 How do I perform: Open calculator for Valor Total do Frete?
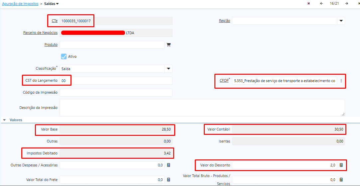tap(169, 180)
